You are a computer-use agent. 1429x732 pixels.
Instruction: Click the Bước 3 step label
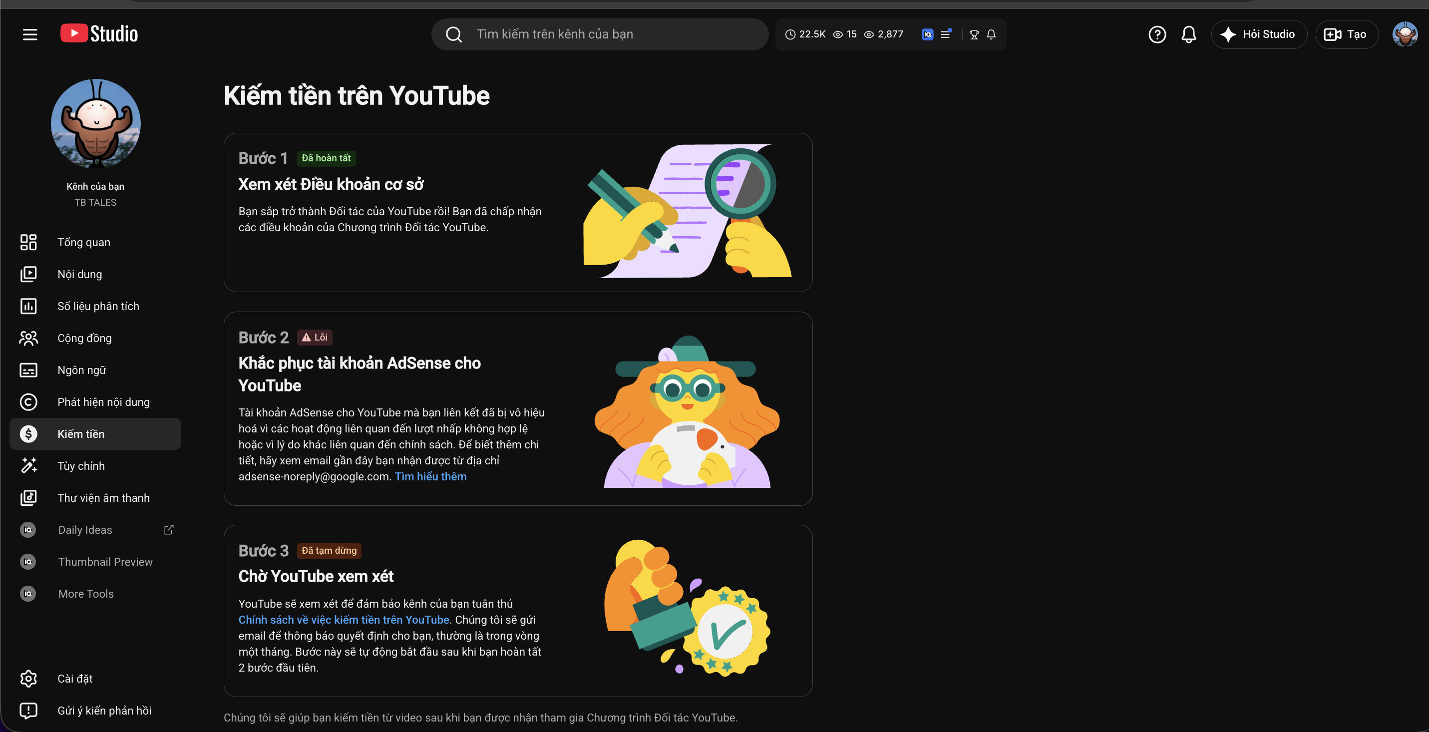pyautogui.click(x=264, y=551)
